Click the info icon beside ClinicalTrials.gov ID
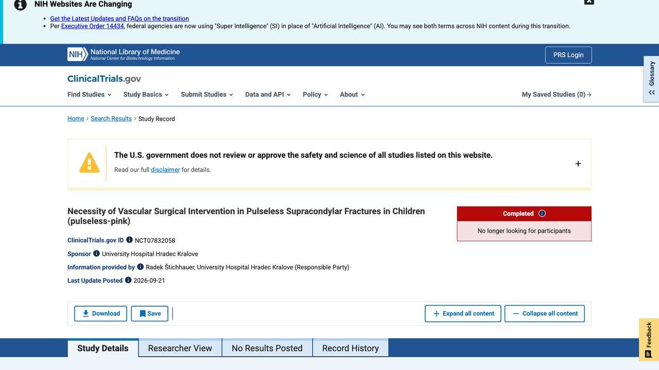659x370 pixels. [x=129, y=240]
